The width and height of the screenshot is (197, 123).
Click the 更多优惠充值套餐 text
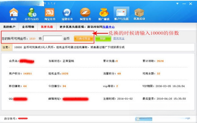(x=72, y=27)
